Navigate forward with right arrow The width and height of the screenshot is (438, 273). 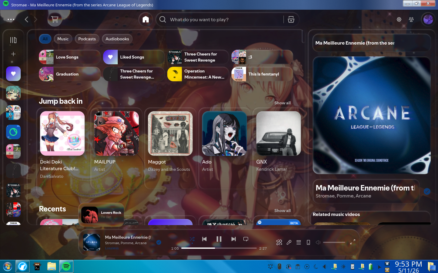click(35, 19)
